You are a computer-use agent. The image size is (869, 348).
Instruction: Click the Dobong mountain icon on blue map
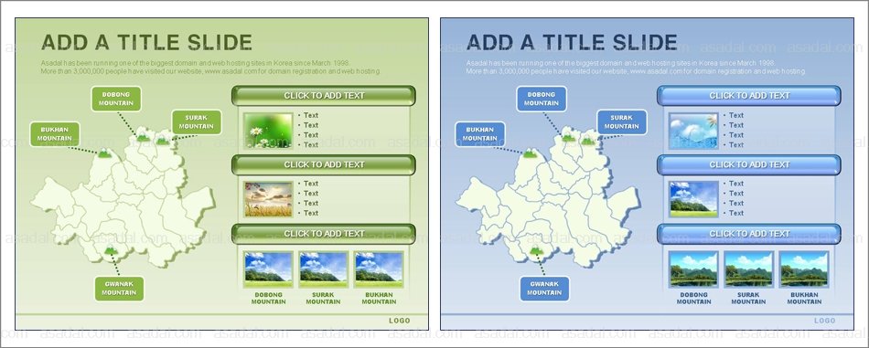[x=568, y=137]
